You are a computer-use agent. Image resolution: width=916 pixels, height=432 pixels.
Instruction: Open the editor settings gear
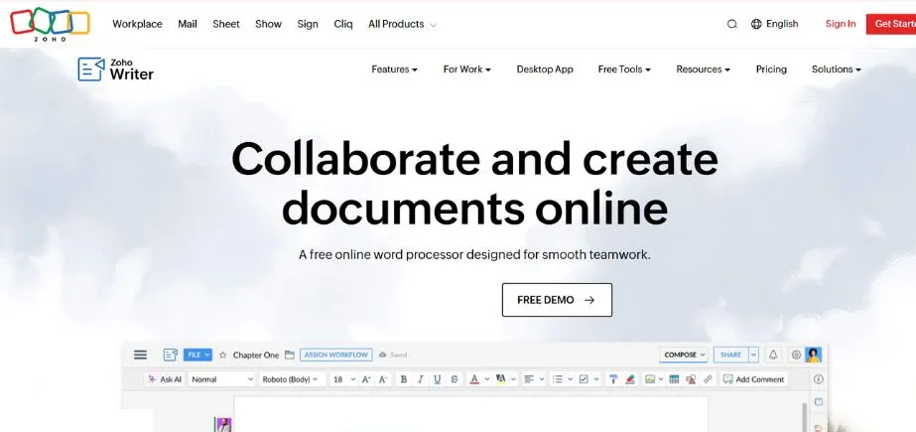click(x=796, y=355)
